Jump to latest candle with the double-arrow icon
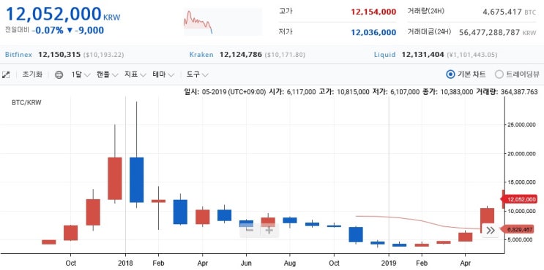 point(491,231)
